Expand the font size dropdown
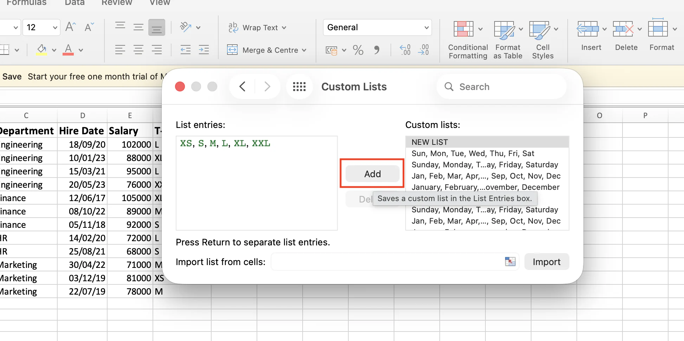Viewport: 684px width, 341px height. coord(55,27)
